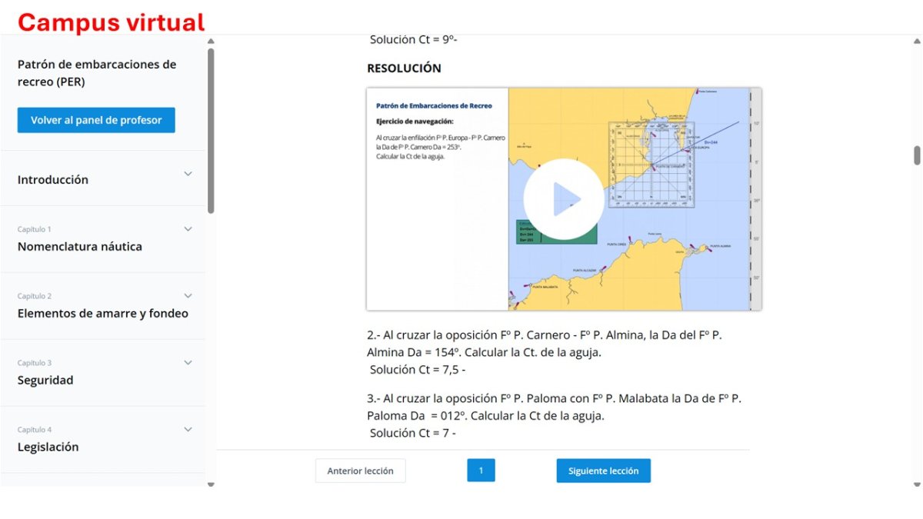Go to Siguiente lección
Viewport: 923px width, 519px height.
coord(604,471)
